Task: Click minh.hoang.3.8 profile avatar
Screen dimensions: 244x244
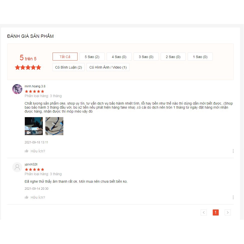Action: pyautogui.click(x=17, y=89)
